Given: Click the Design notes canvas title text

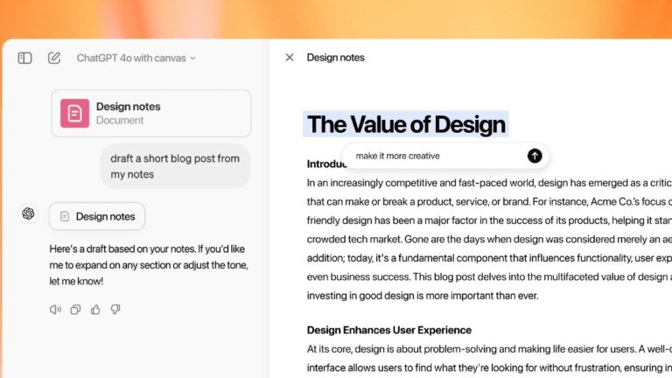Looking at the screenshot, I should [x=336, y=58].
